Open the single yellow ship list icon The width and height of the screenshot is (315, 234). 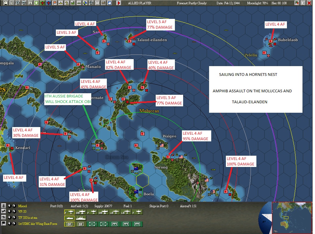coord(60,3)
